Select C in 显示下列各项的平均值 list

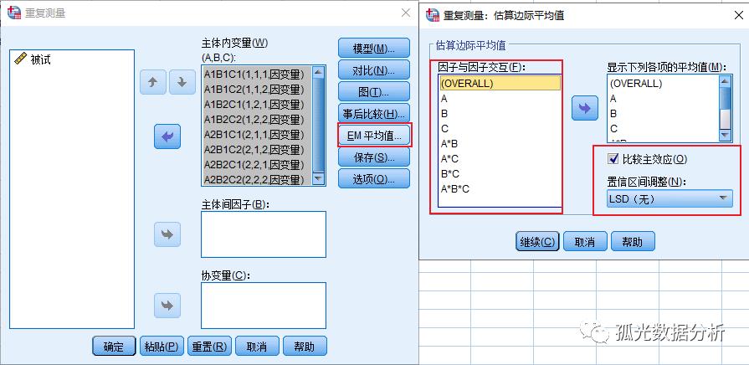click(664, 129)
